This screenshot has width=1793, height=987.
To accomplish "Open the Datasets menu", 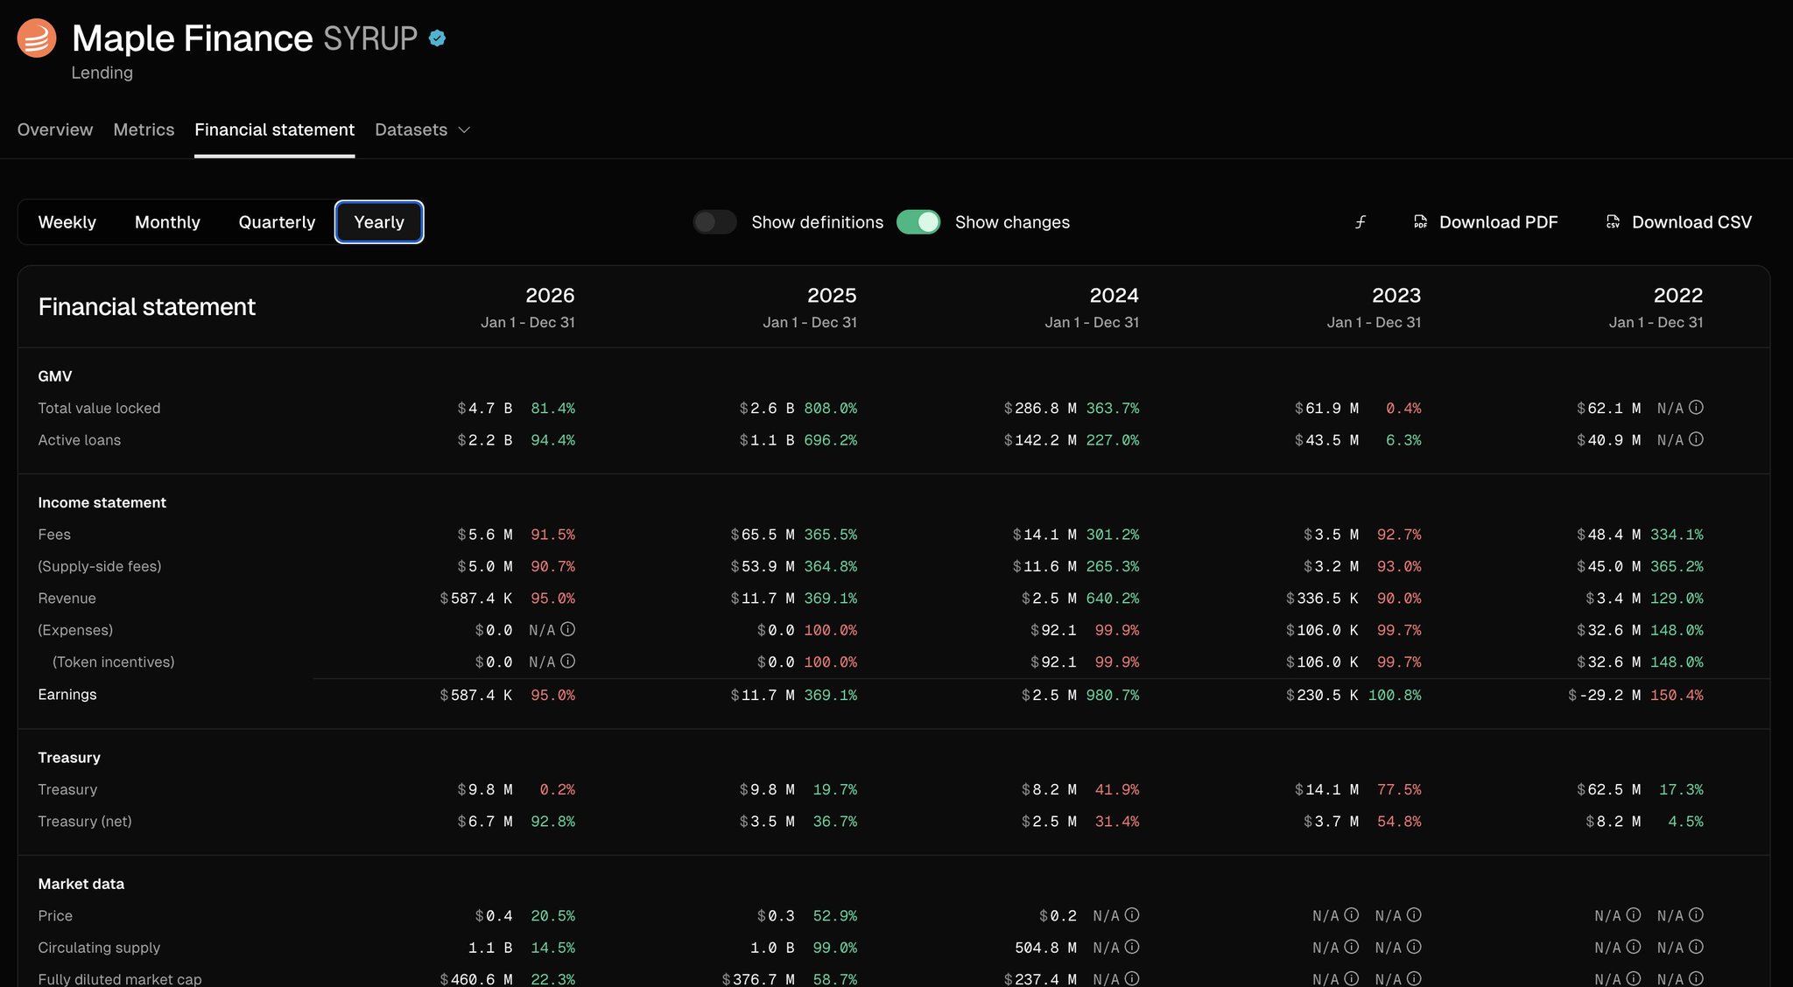I will click(x=411, y=130).
